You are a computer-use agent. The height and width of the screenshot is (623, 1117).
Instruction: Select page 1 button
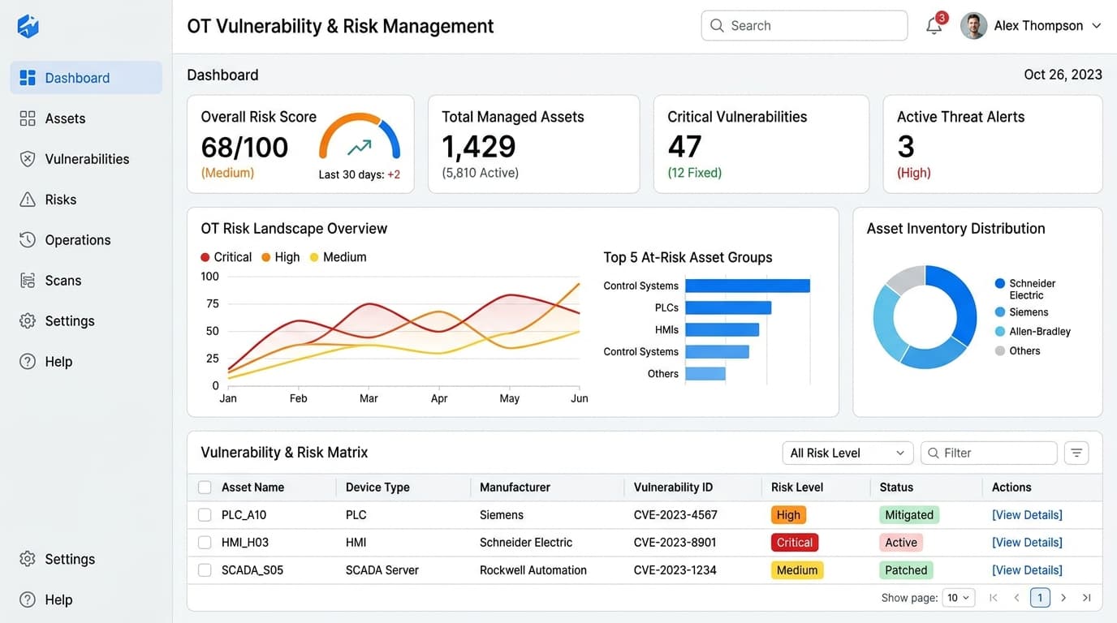[x=1040, y=598]
